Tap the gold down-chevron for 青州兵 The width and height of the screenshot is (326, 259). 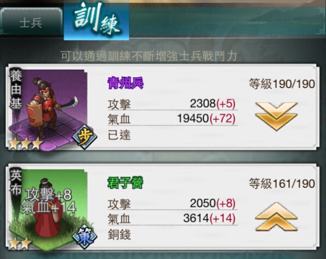tap(276, 117)
